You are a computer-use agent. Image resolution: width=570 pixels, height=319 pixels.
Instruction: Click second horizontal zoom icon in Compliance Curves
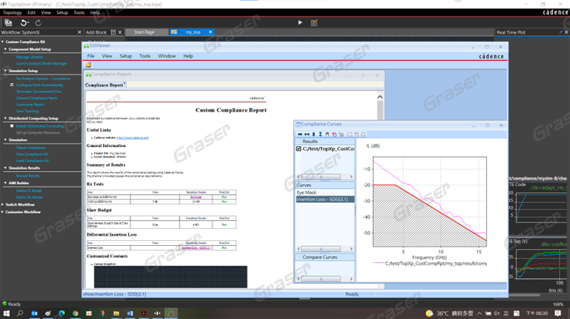[x=307, y=134]
